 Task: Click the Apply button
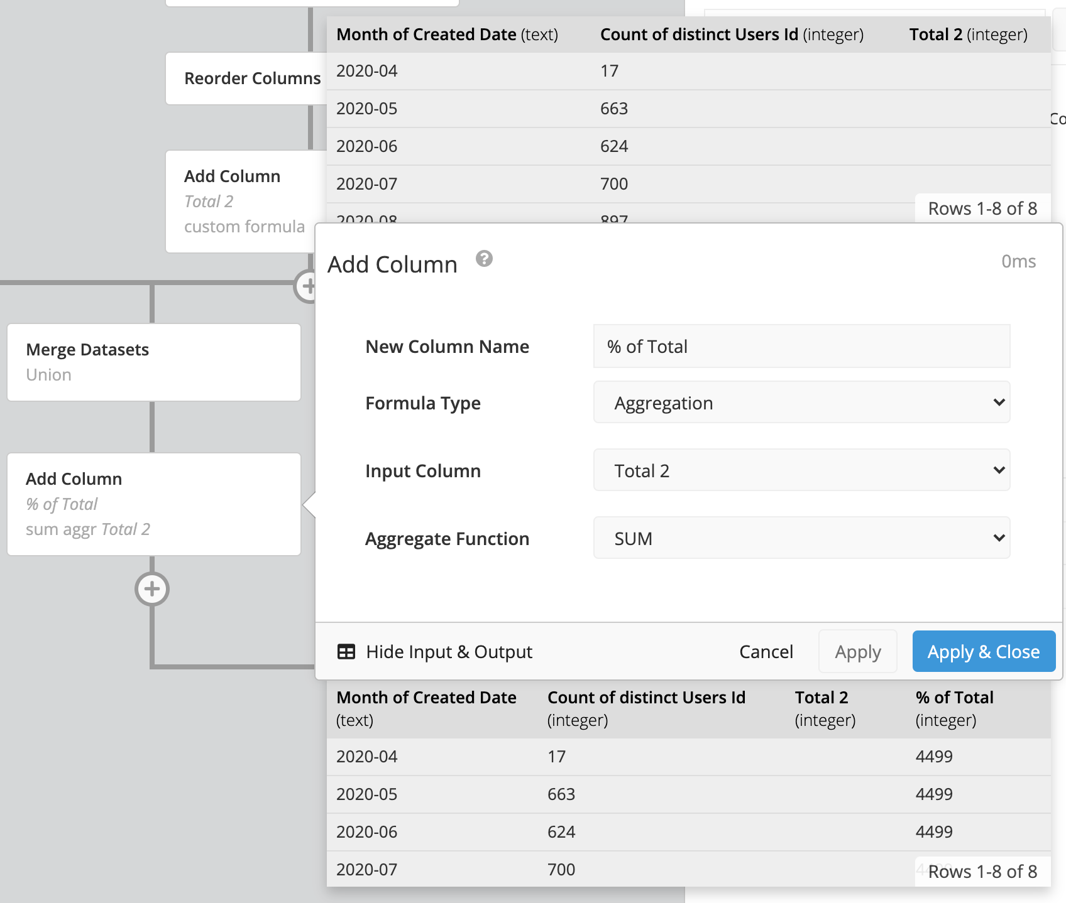tap(858, 652)
